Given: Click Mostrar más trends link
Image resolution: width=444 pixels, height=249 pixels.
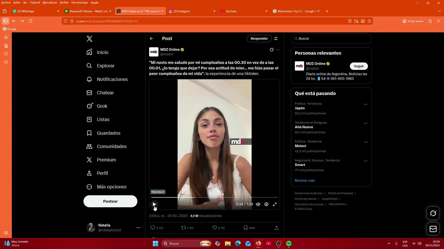Looking at the screenshot, I should [305, 181].
